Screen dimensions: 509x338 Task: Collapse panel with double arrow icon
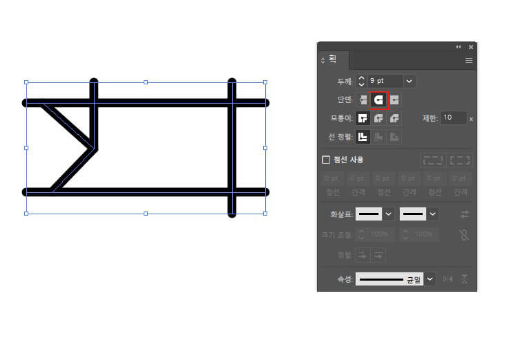[x=459, y=47]
